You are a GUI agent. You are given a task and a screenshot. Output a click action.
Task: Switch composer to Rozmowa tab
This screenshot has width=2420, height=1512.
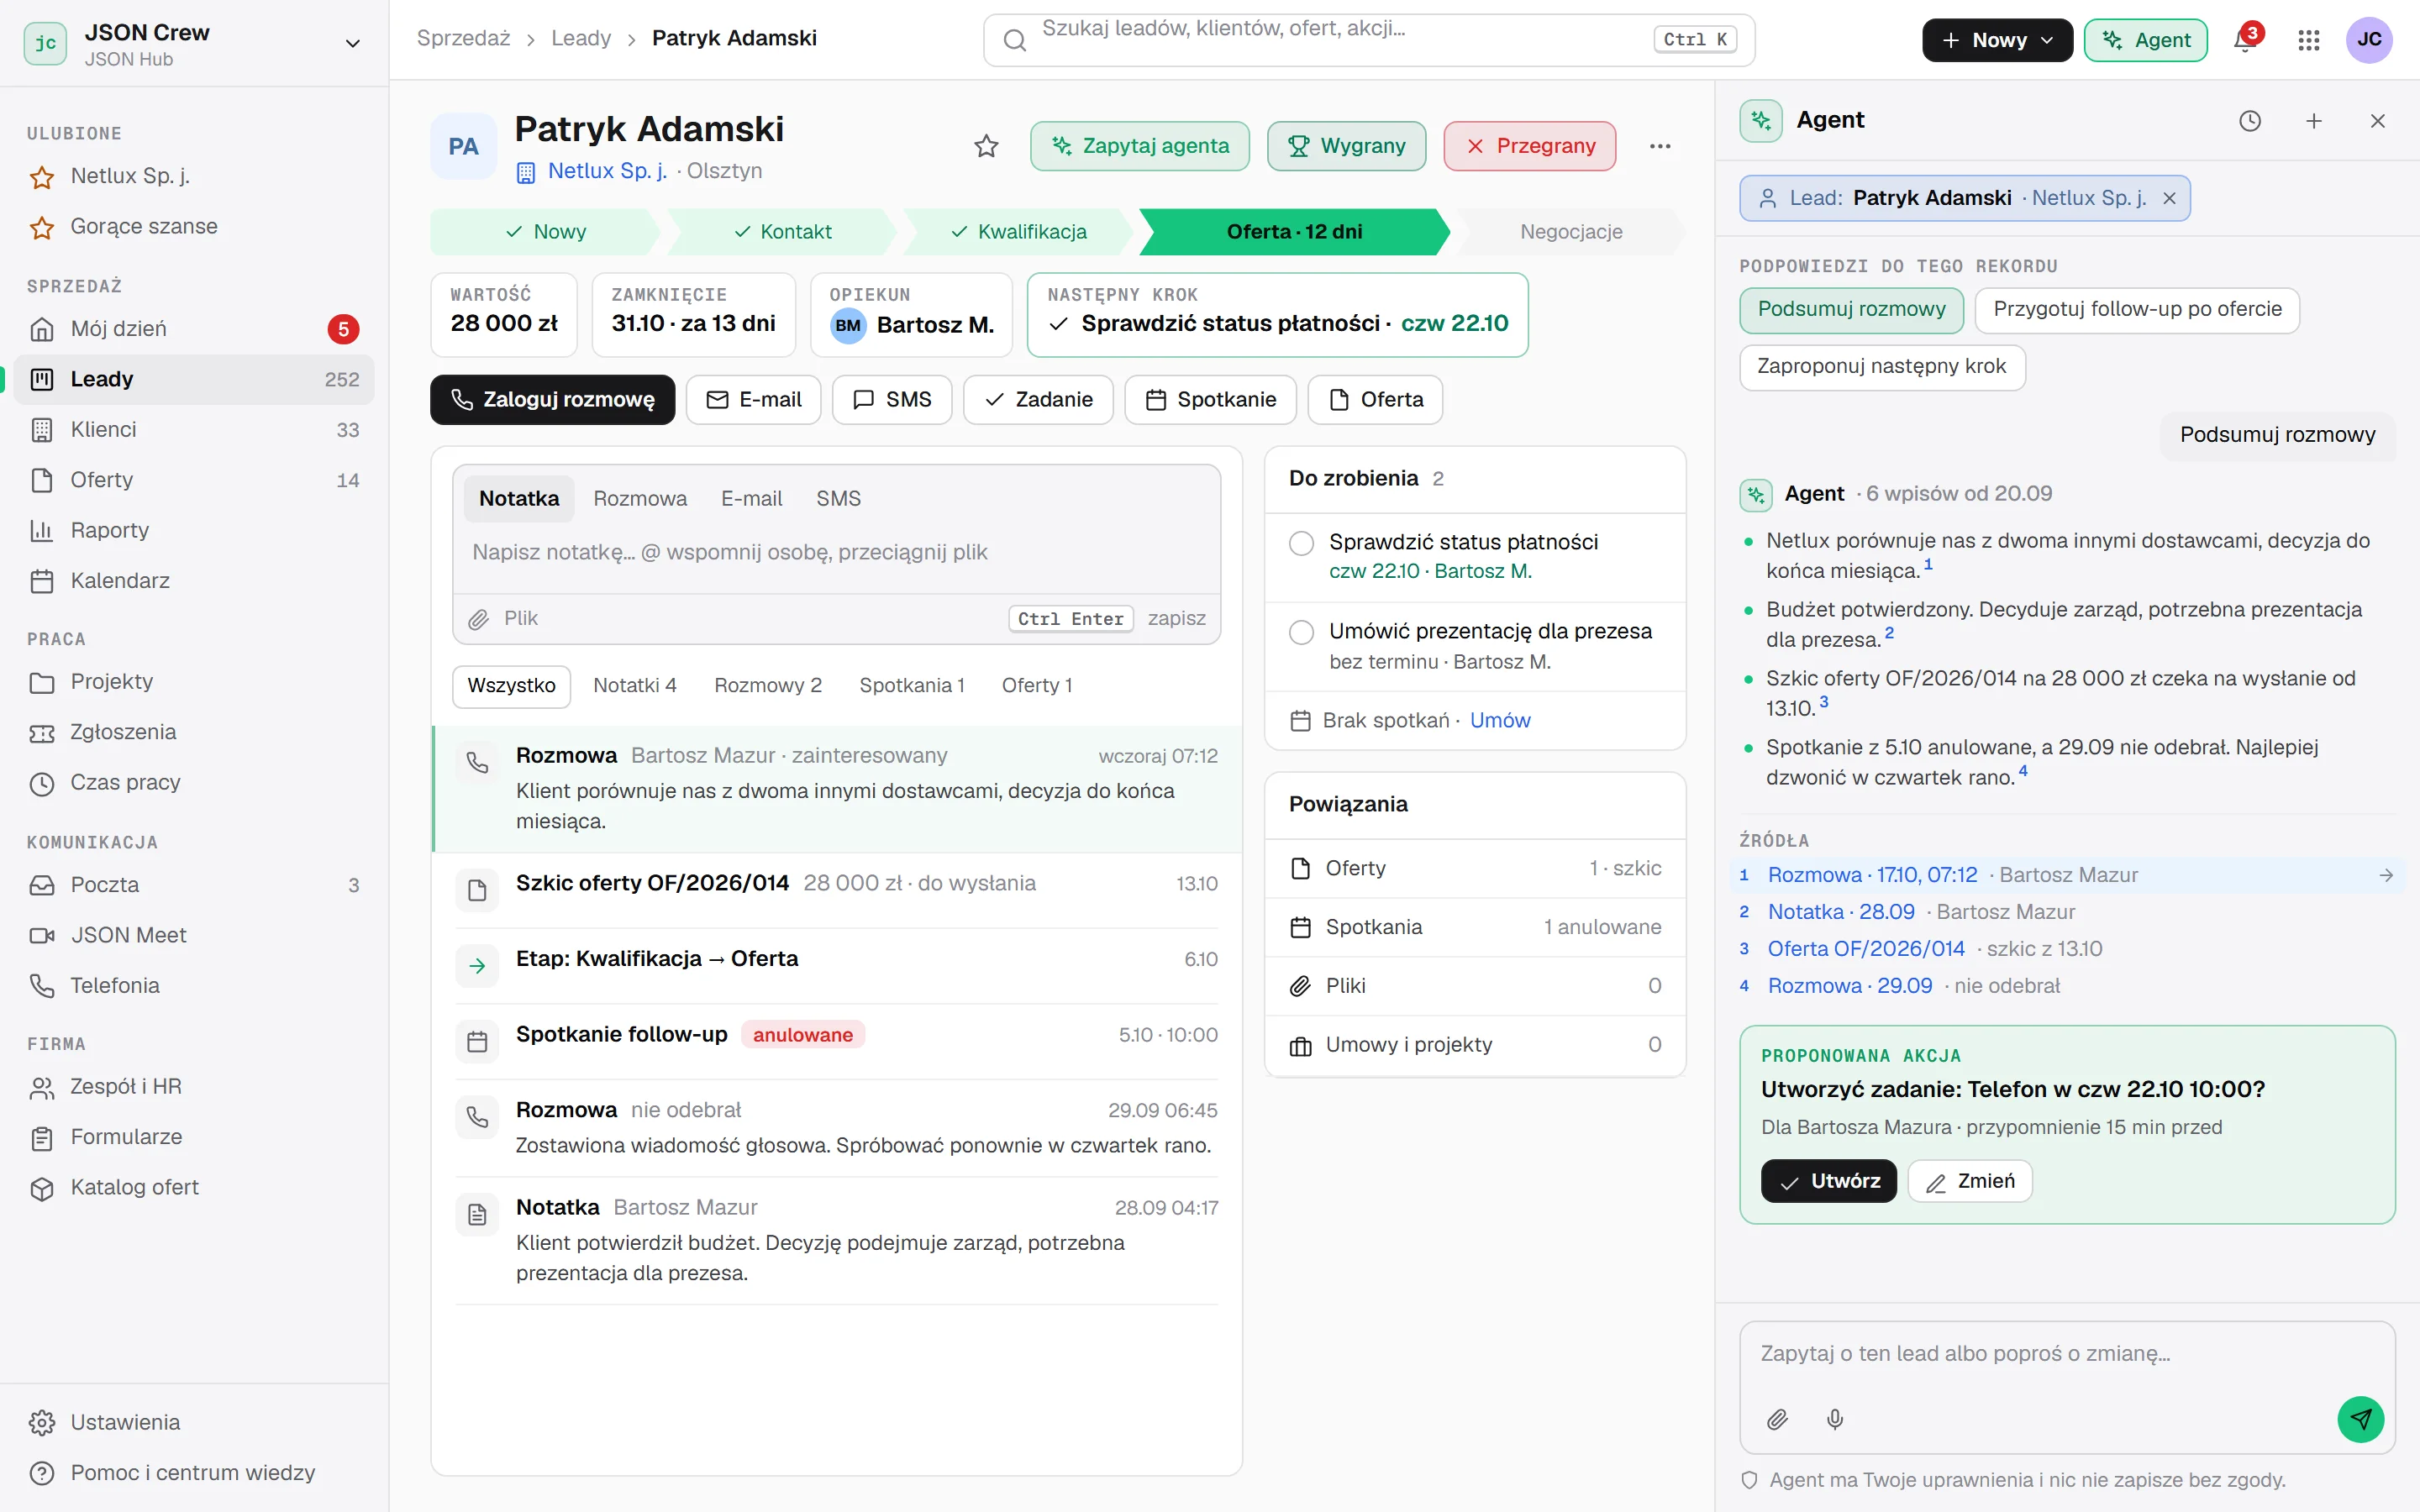640,498
